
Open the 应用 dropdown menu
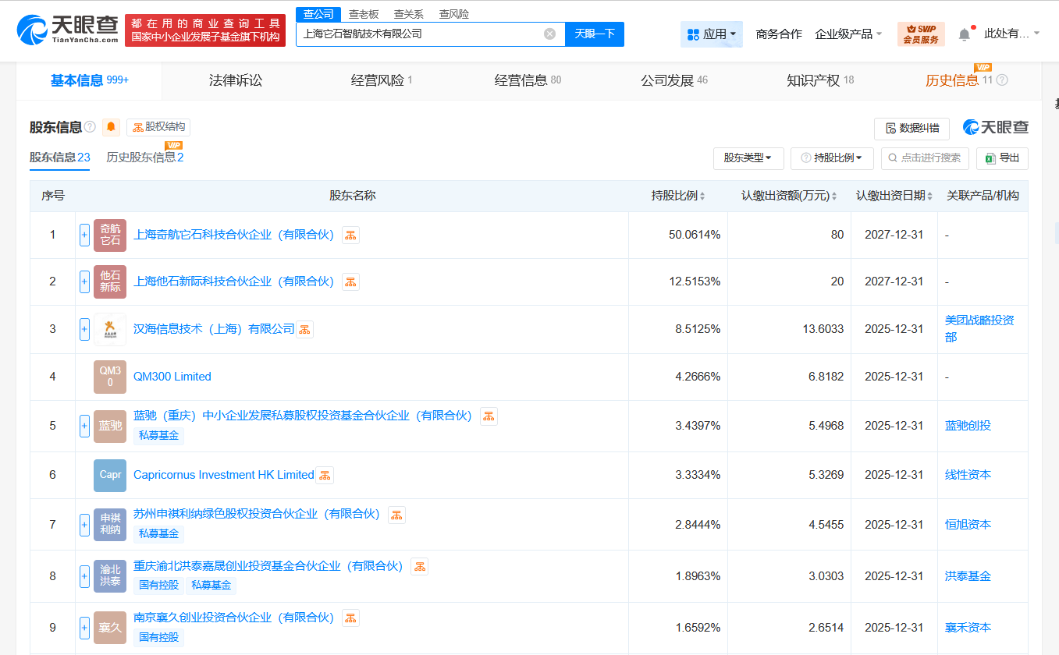tap(712, 34)
